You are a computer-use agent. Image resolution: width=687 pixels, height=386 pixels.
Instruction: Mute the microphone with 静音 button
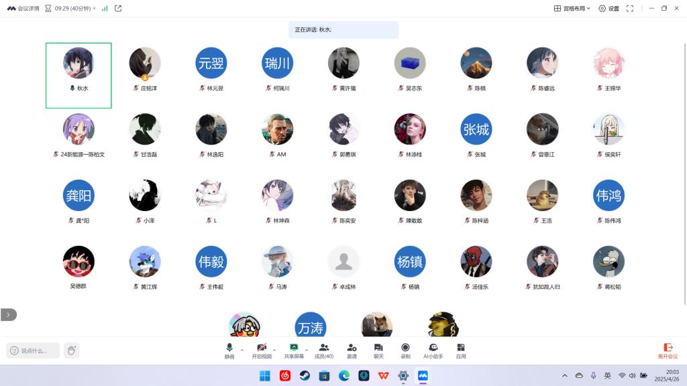pos(229,350)
